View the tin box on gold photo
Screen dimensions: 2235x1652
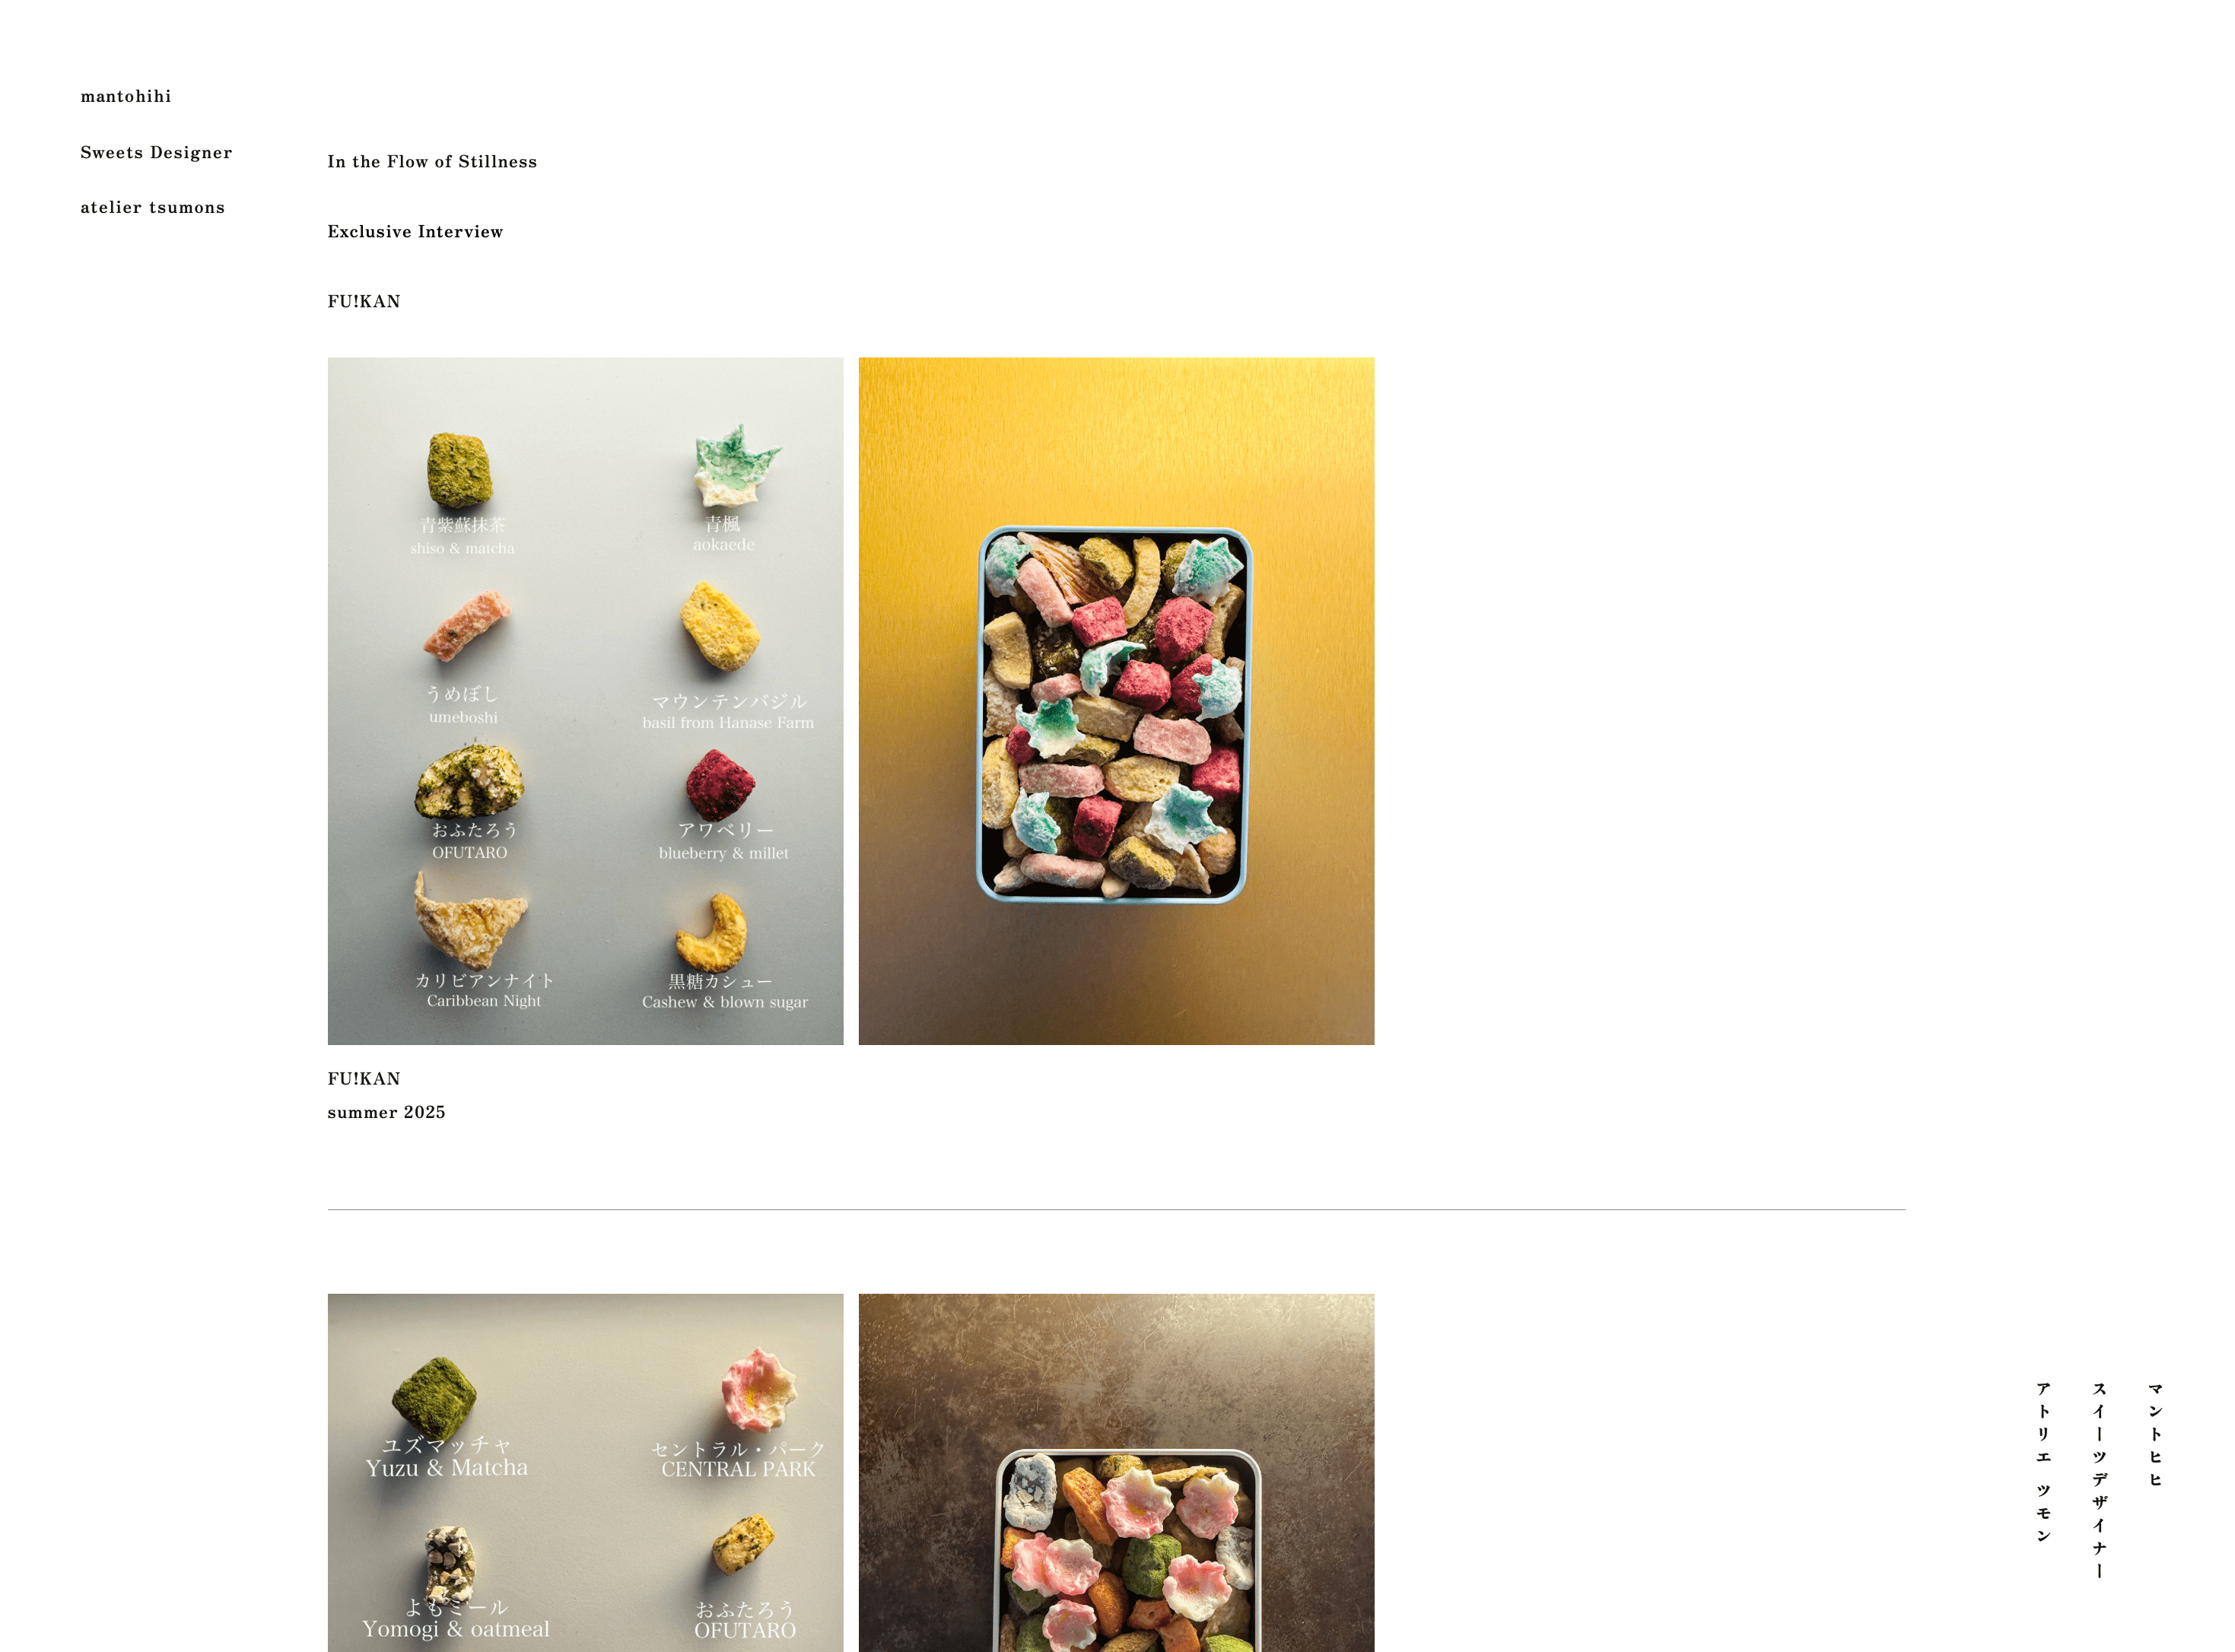tap(1116, 701)
